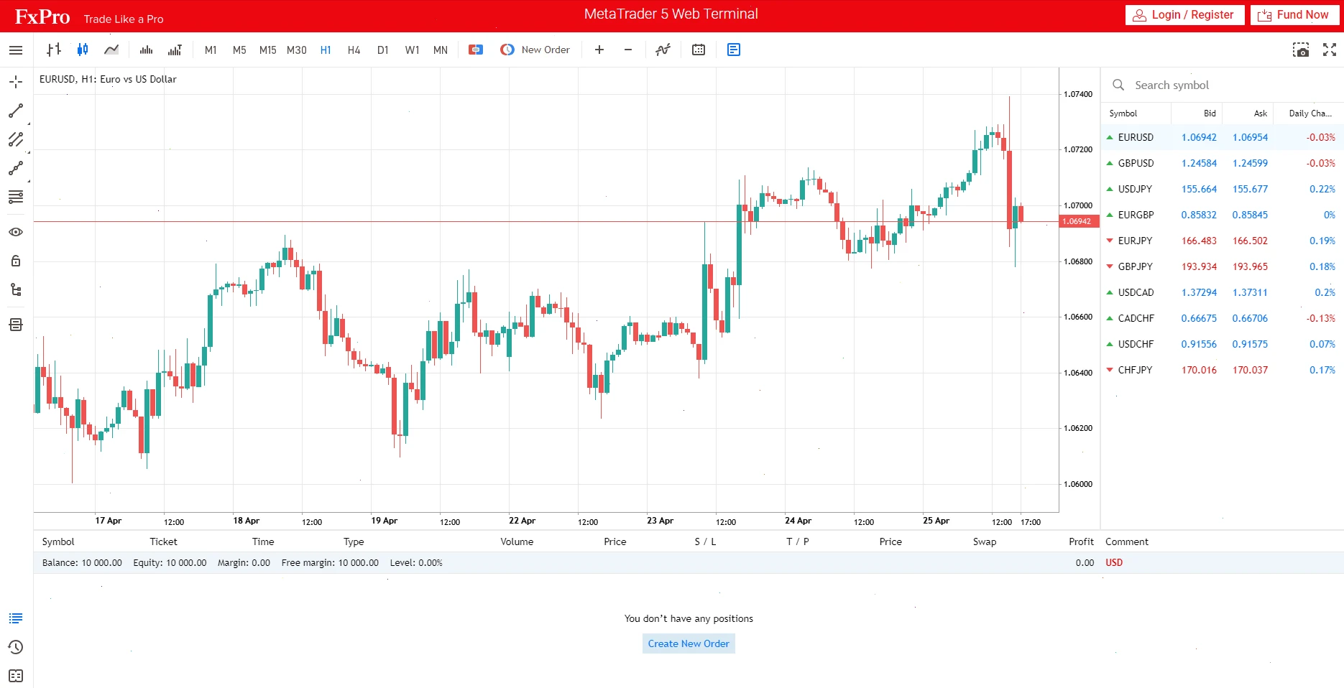Open the hamburger menu
This screenshot has width=1344, height=688.
point(15,50)
